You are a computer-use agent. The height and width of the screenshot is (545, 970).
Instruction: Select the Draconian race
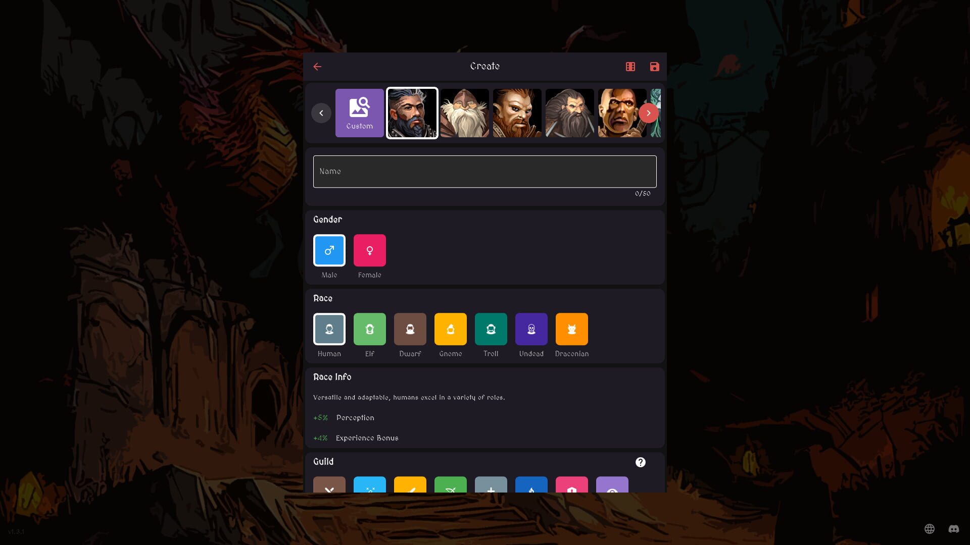tap(571, 329)
